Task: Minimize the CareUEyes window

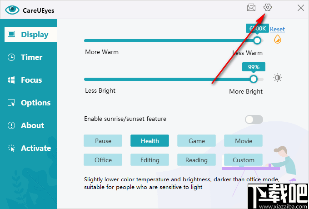Action: coord(284,7)
